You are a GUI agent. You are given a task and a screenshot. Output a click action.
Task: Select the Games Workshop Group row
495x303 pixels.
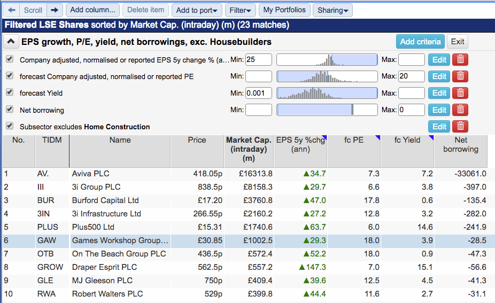pyautogui.click(x=249, y=240)
